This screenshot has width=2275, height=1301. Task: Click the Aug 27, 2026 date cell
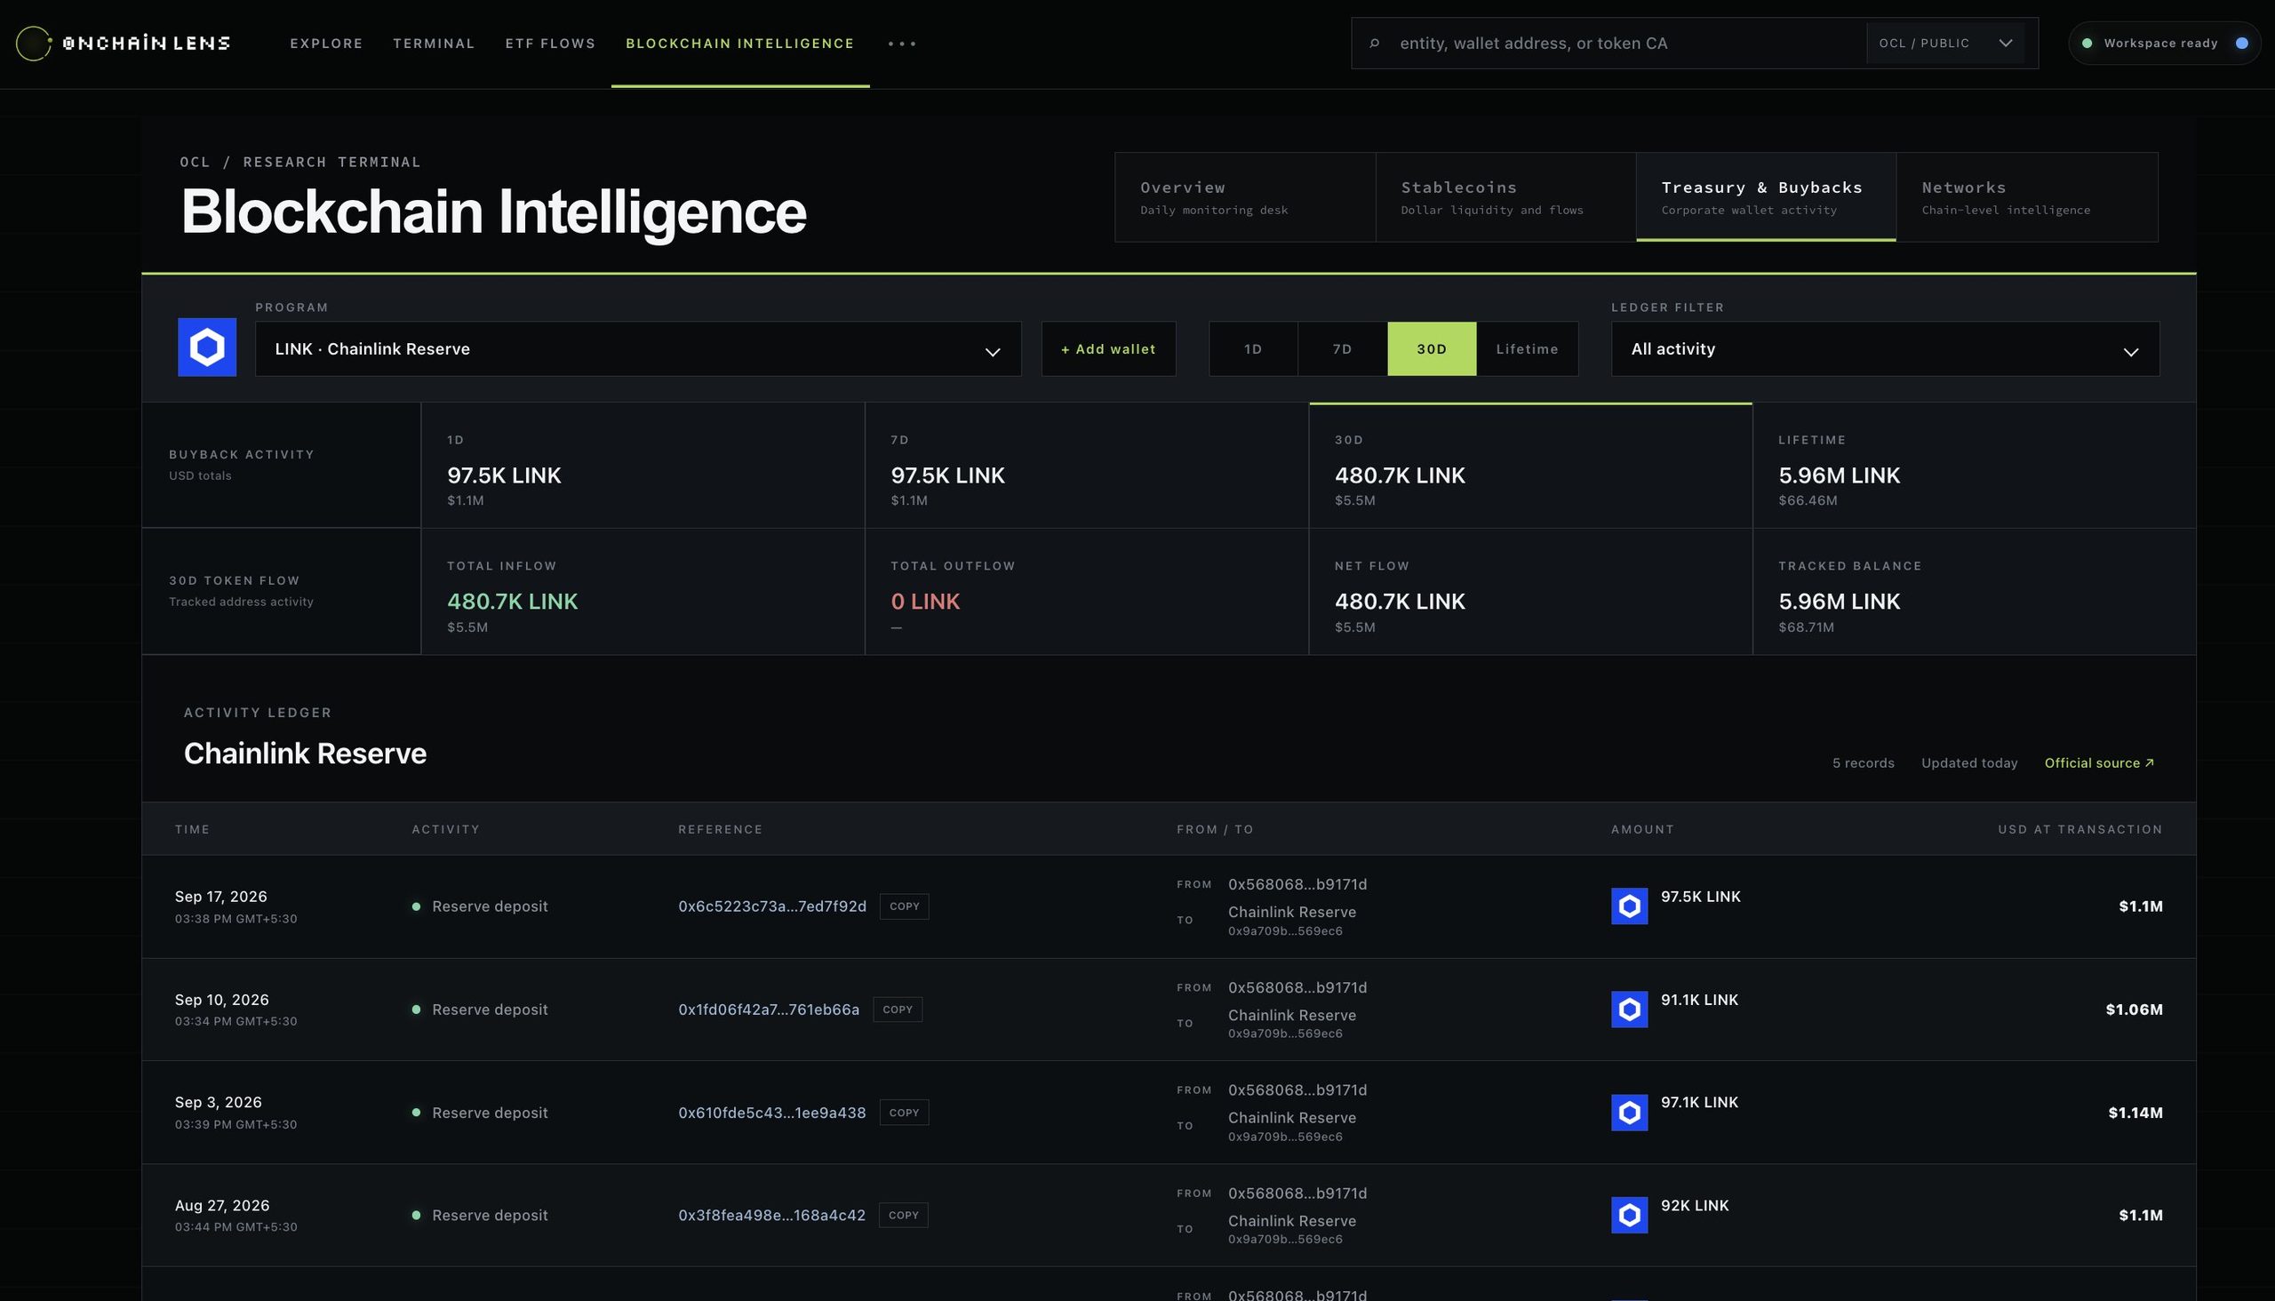click(221, 1205)
